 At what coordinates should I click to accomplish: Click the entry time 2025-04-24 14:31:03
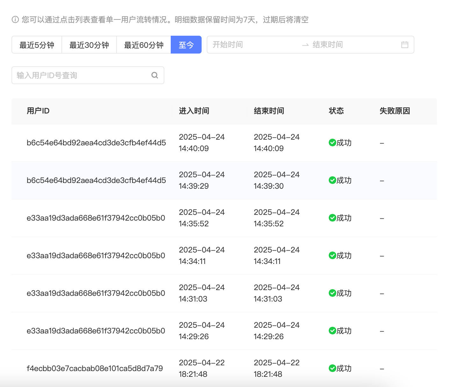(x=202, y=293)
